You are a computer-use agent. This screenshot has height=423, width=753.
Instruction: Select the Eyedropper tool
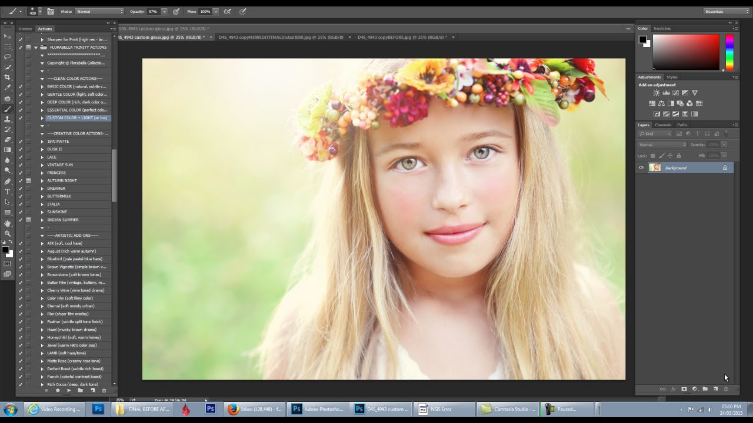tap(8, 88)
